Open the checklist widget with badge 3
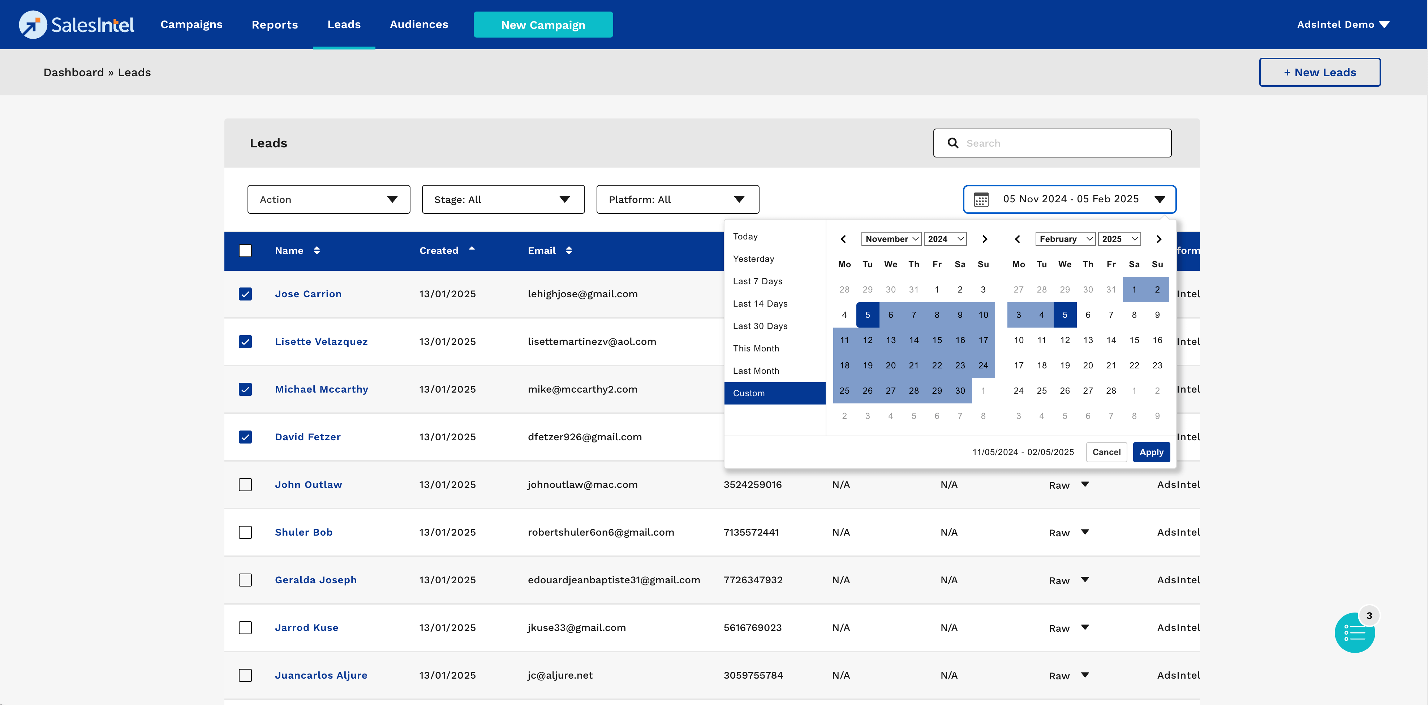1428x705 pixels. click(x=1354, y=632)
